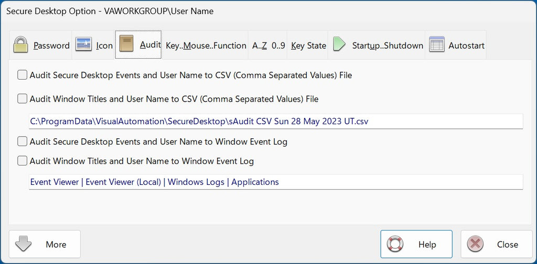Click the red X icon on Close
The image size is (537, 264).
(475, 244)
